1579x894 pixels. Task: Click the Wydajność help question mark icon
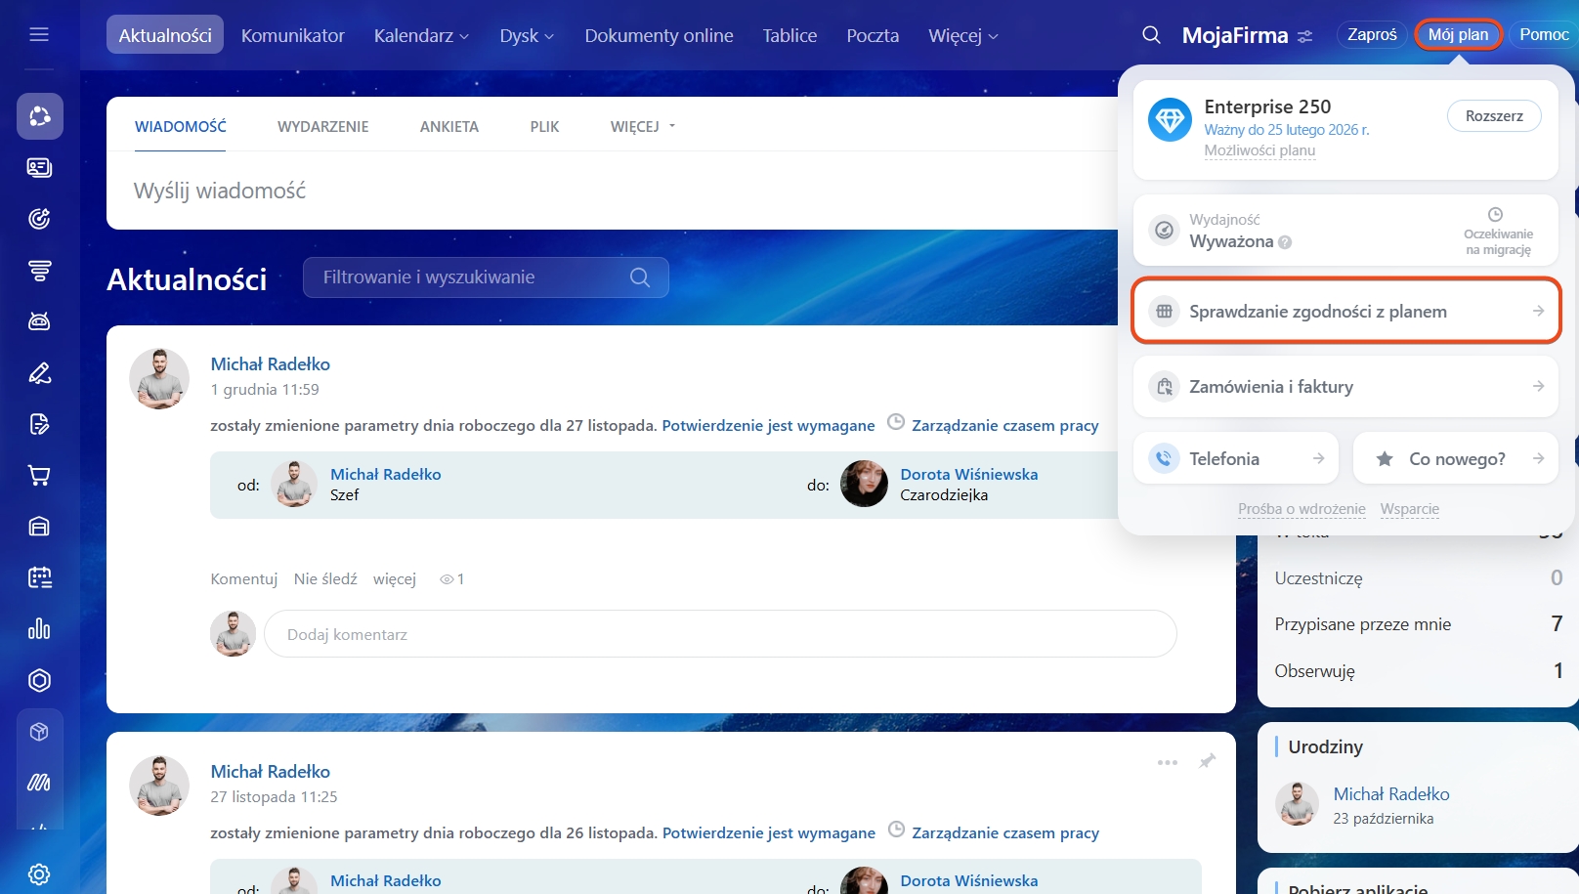[1285, 242]
